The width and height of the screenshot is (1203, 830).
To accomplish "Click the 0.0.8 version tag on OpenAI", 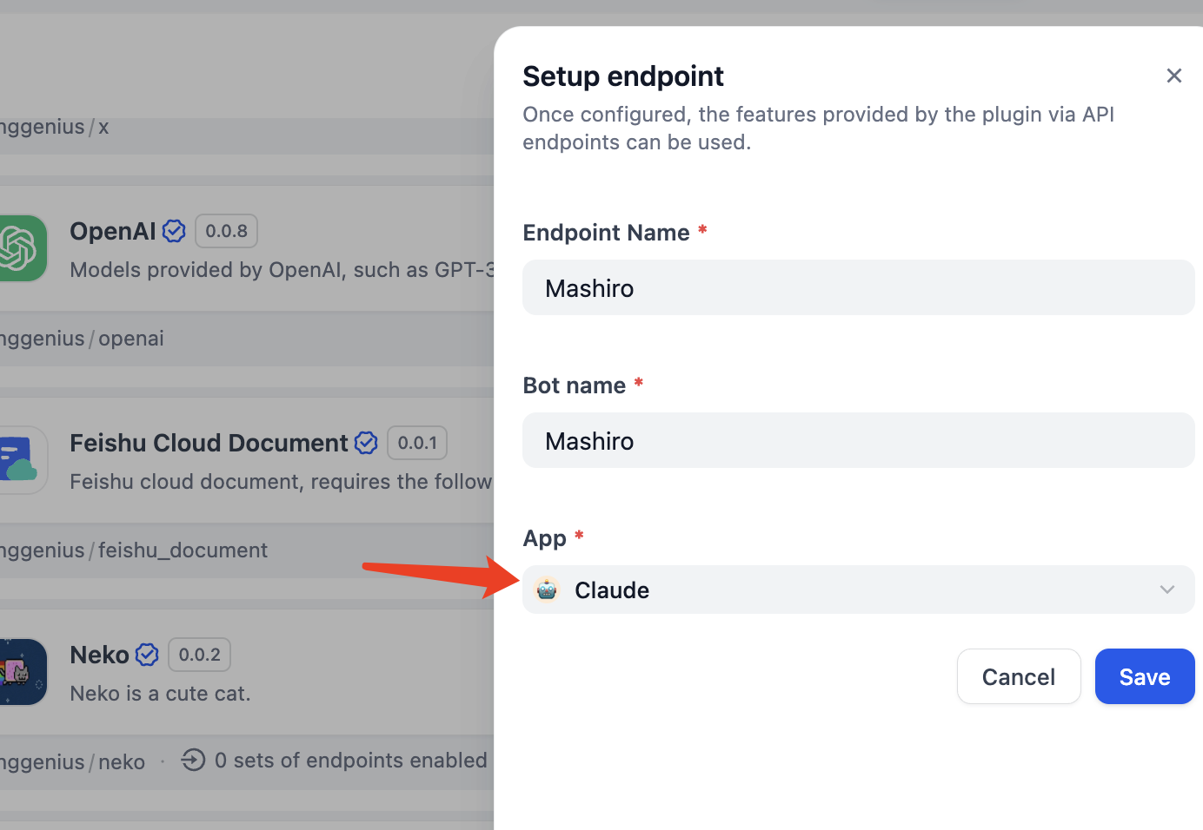I will 226,231.
